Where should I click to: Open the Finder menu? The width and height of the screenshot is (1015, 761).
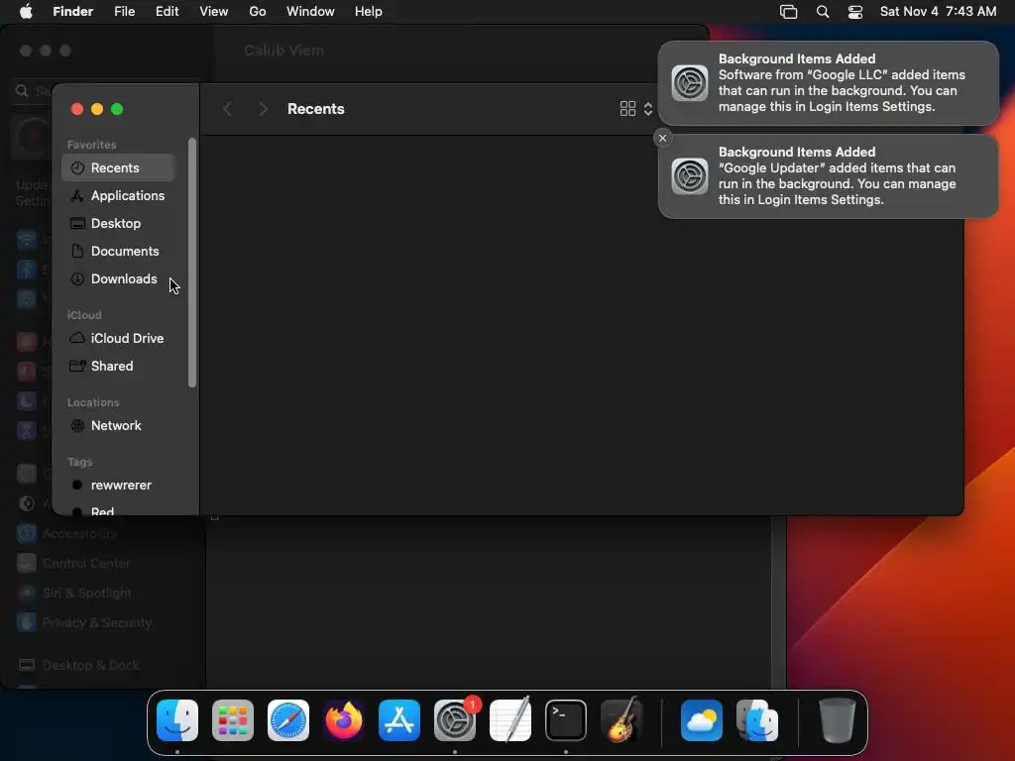(x=72, y=12)
